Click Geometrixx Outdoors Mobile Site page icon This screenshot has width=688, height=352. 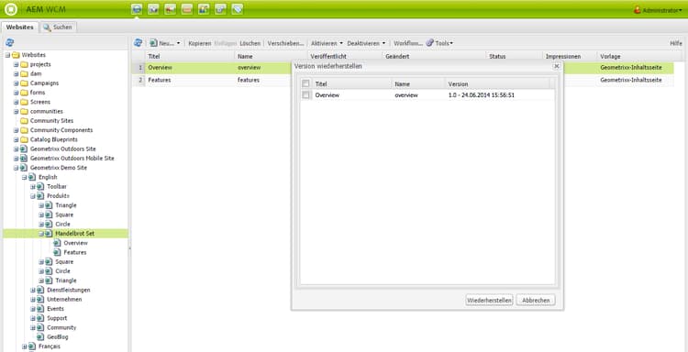click(x=24, y=159)
